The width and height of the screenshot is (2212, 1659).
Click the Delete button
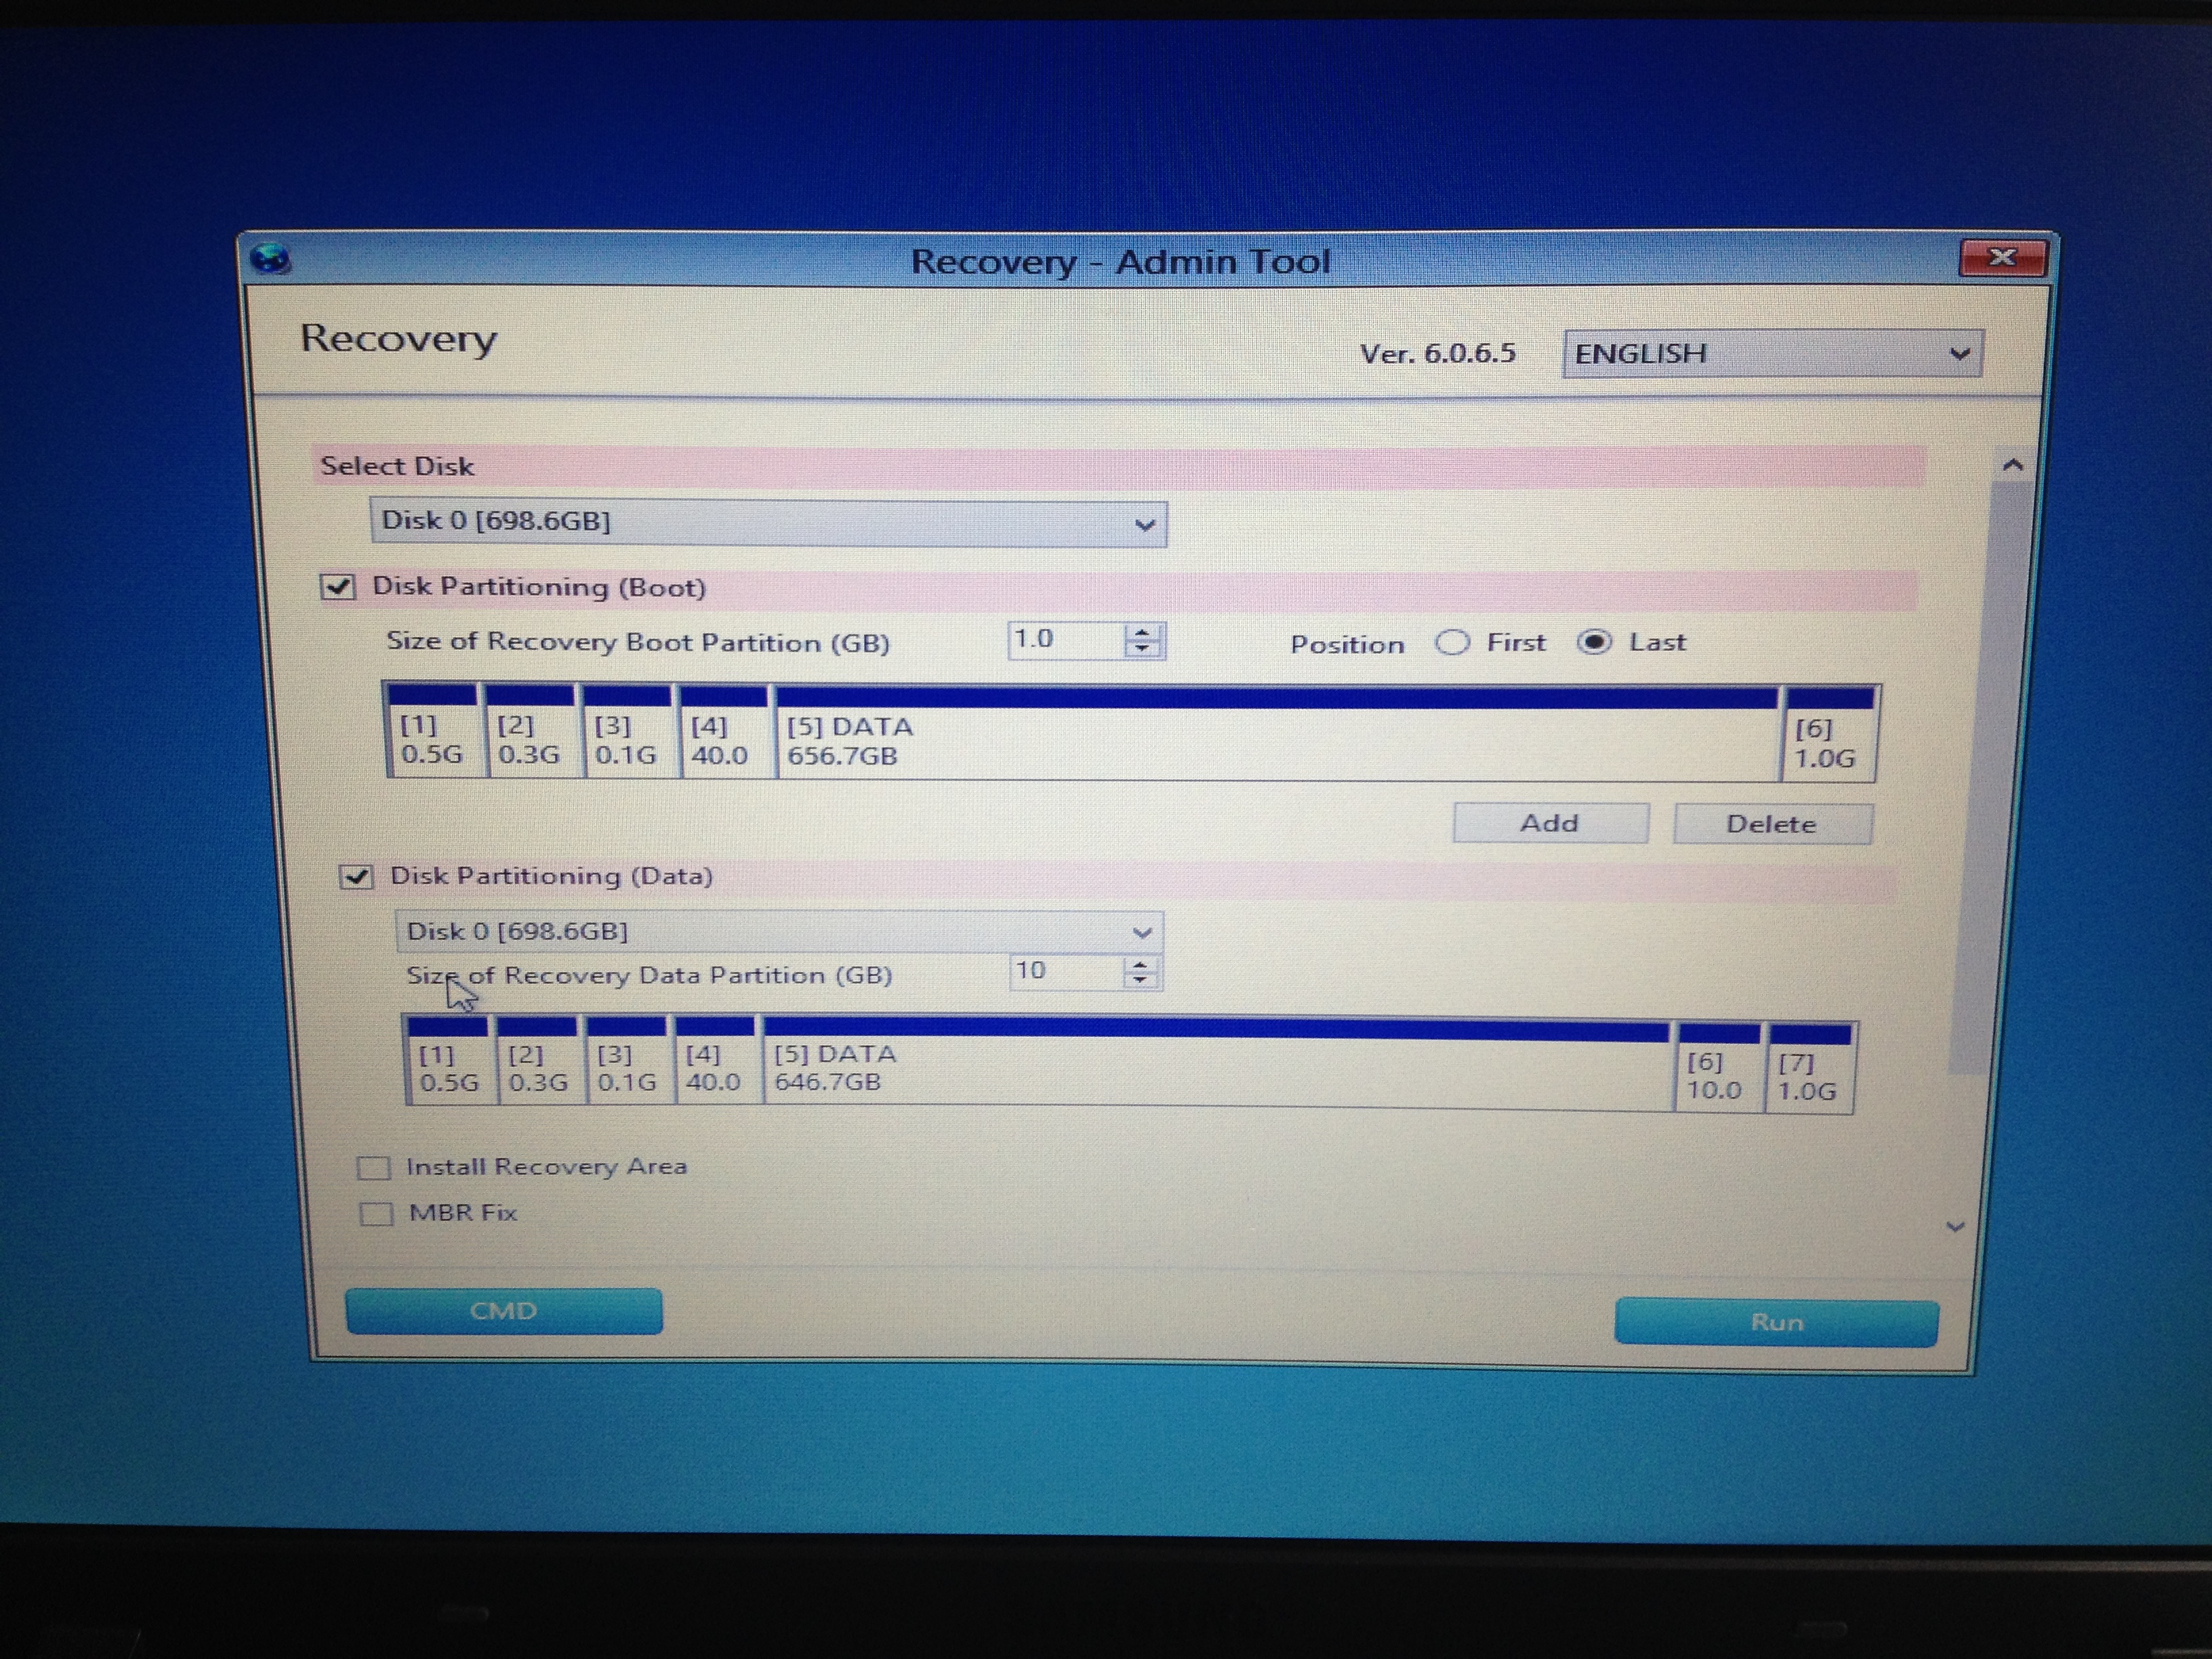(x=1772, y=824)
